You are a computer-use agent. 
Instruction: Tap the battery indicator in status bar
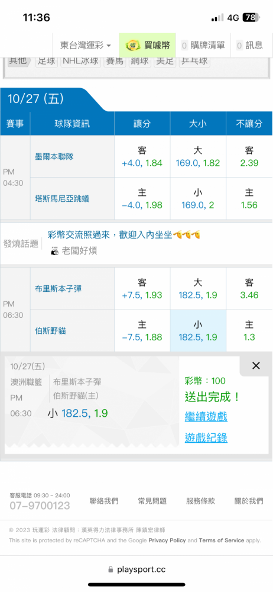pos(252,18)
